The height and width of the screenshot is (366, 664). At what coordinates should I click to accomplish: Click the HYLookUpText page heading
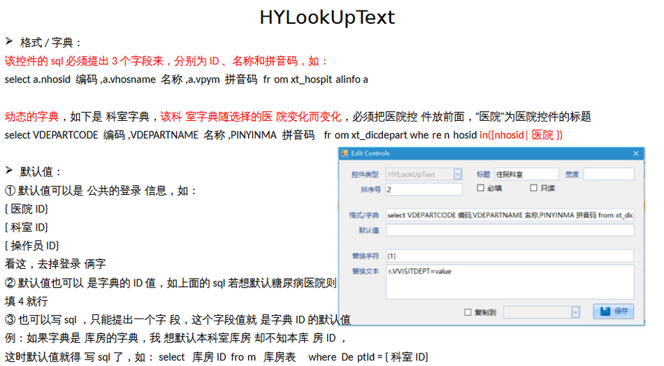coord(327,17)
